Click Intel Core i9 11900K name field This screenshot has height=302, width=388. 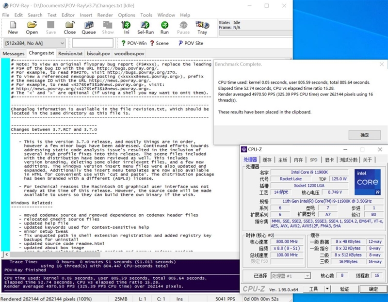tap(309, 172)
